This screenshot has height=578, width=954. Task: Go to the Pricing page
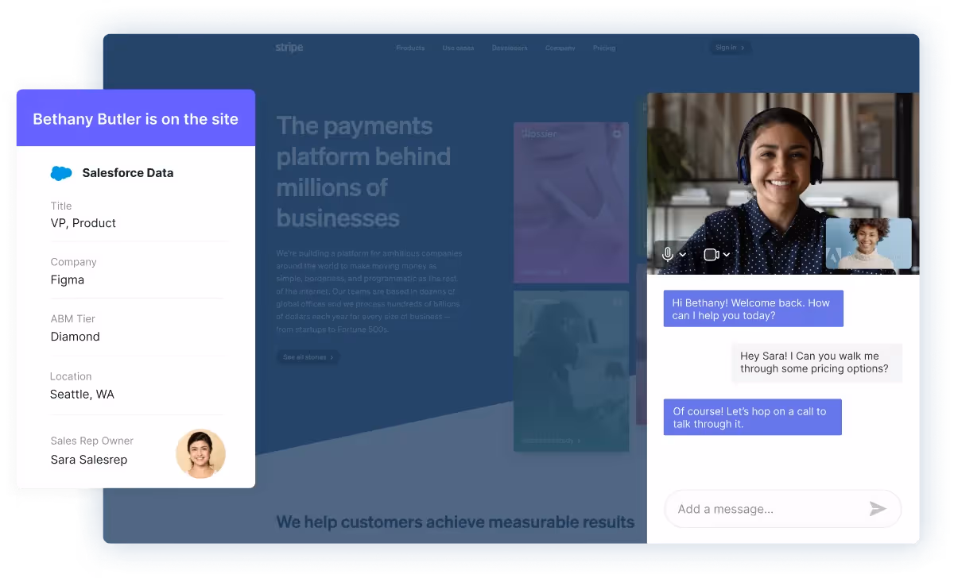pyautogui.click(x=604, y=48)
